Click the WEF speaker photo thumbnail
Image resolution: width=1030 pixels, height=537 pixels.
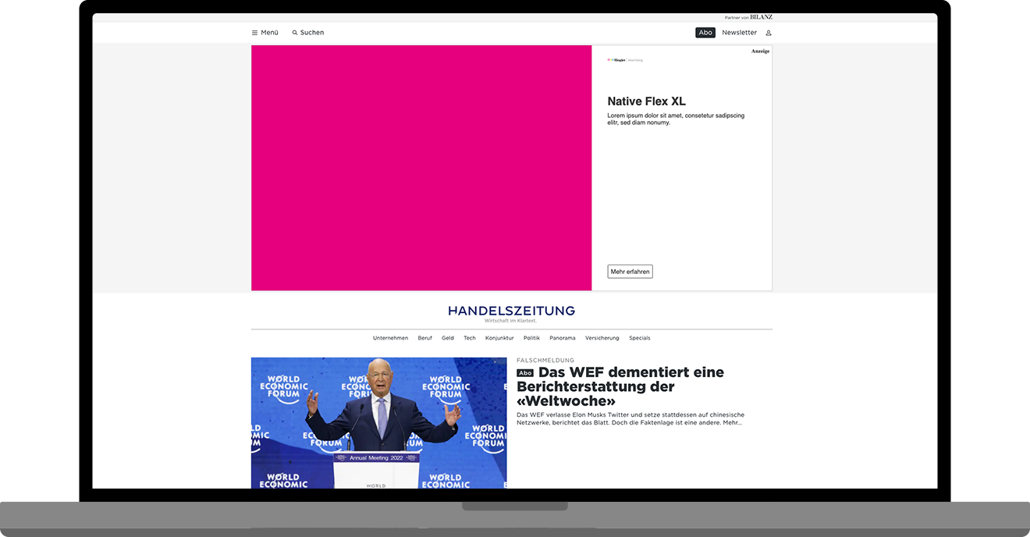tap(378, 421)
